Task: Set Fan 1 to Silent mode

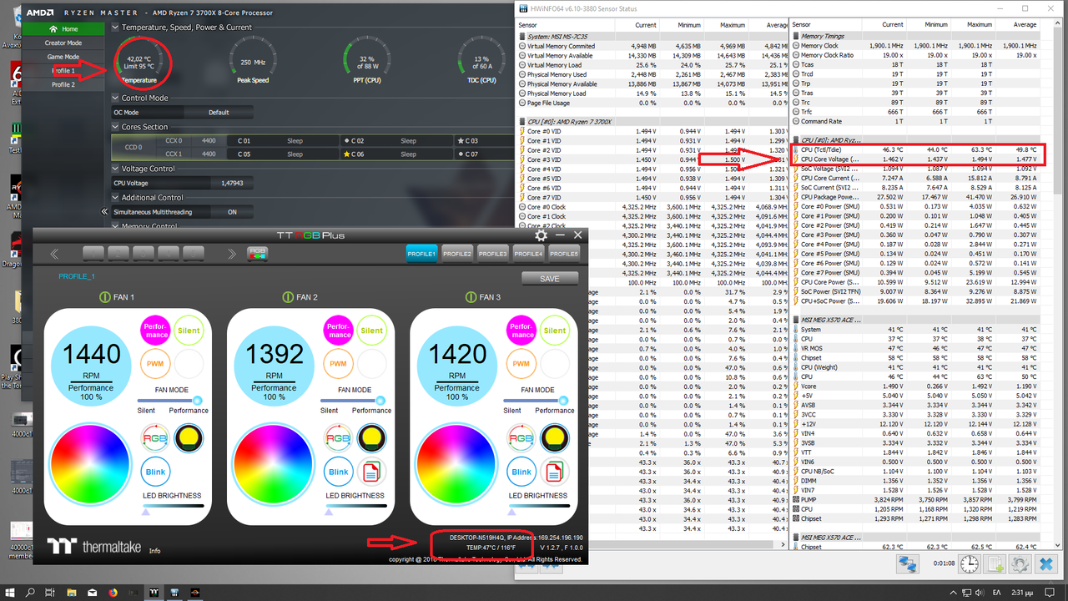Action: pyautogui.click(x=189, y=330)
